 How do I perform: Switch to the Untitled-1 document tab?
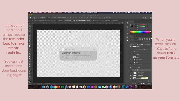pyautogui.click(x=48, y=21)
